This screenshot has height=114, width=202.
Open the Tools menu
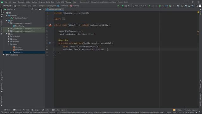click(x=57, y=2)
